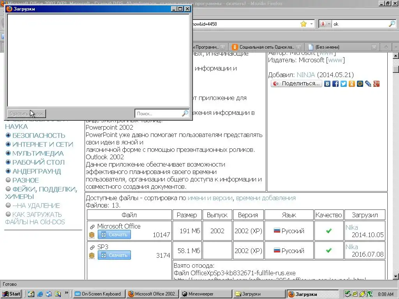Click the magnifier in the browser search box
This screenshot has height=299, width=399.
392,24
